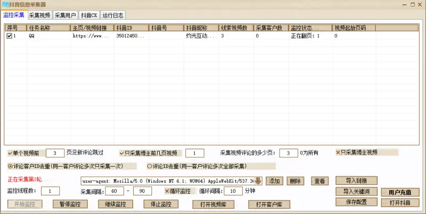The width and height of the screenshot is (426, 214).
Task: Enable 单个视频前 skip-comments checkbox
Action: pyautogui.click(x=11, y=153)
